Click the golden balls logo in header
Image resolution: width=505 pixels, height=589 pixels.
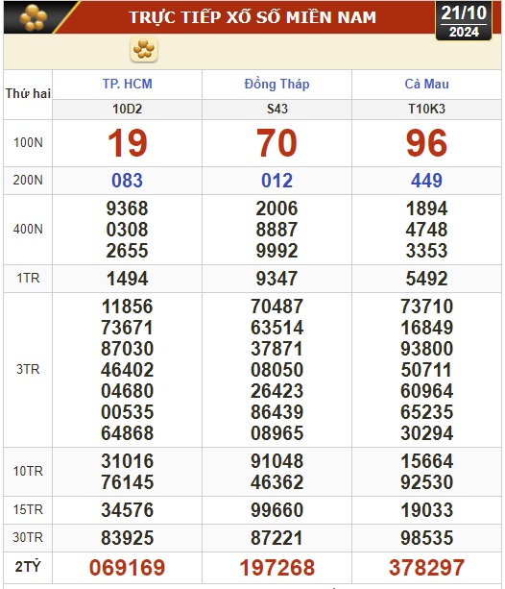[33, 17]
